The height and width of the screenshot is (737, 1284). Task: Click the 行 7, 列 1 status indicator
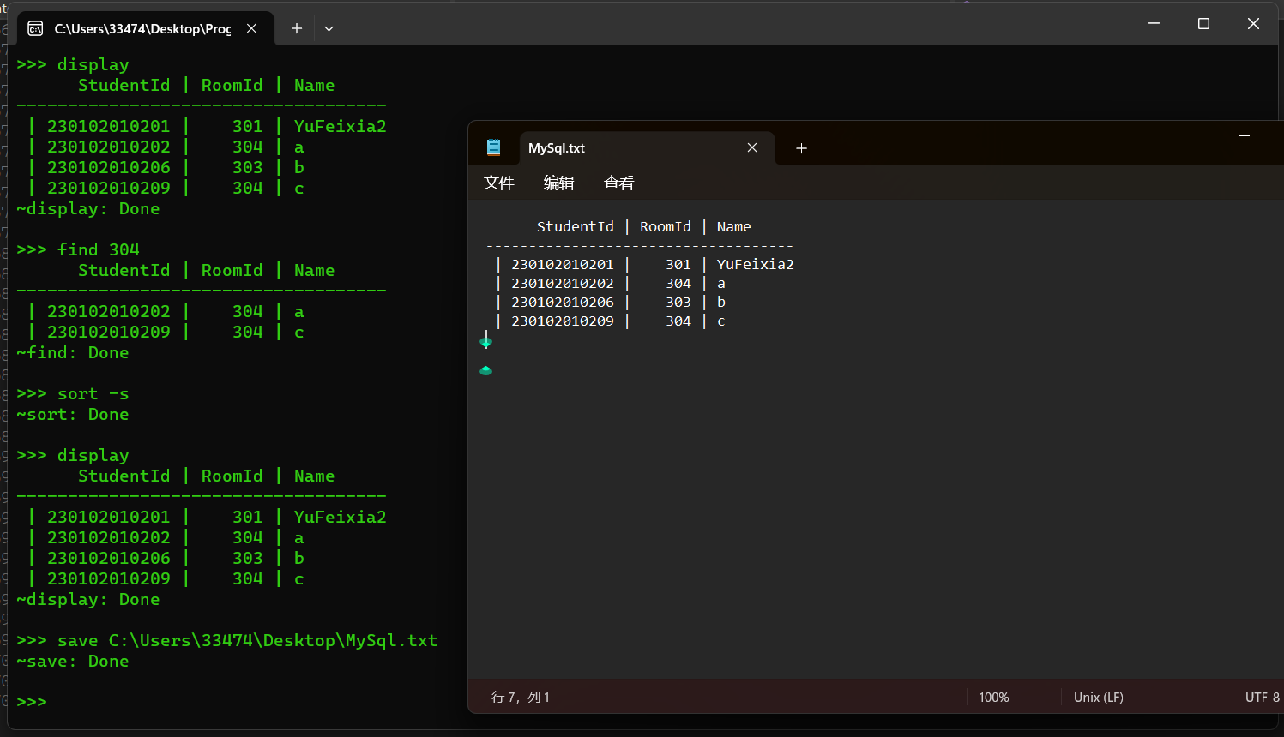coord(521,698)
